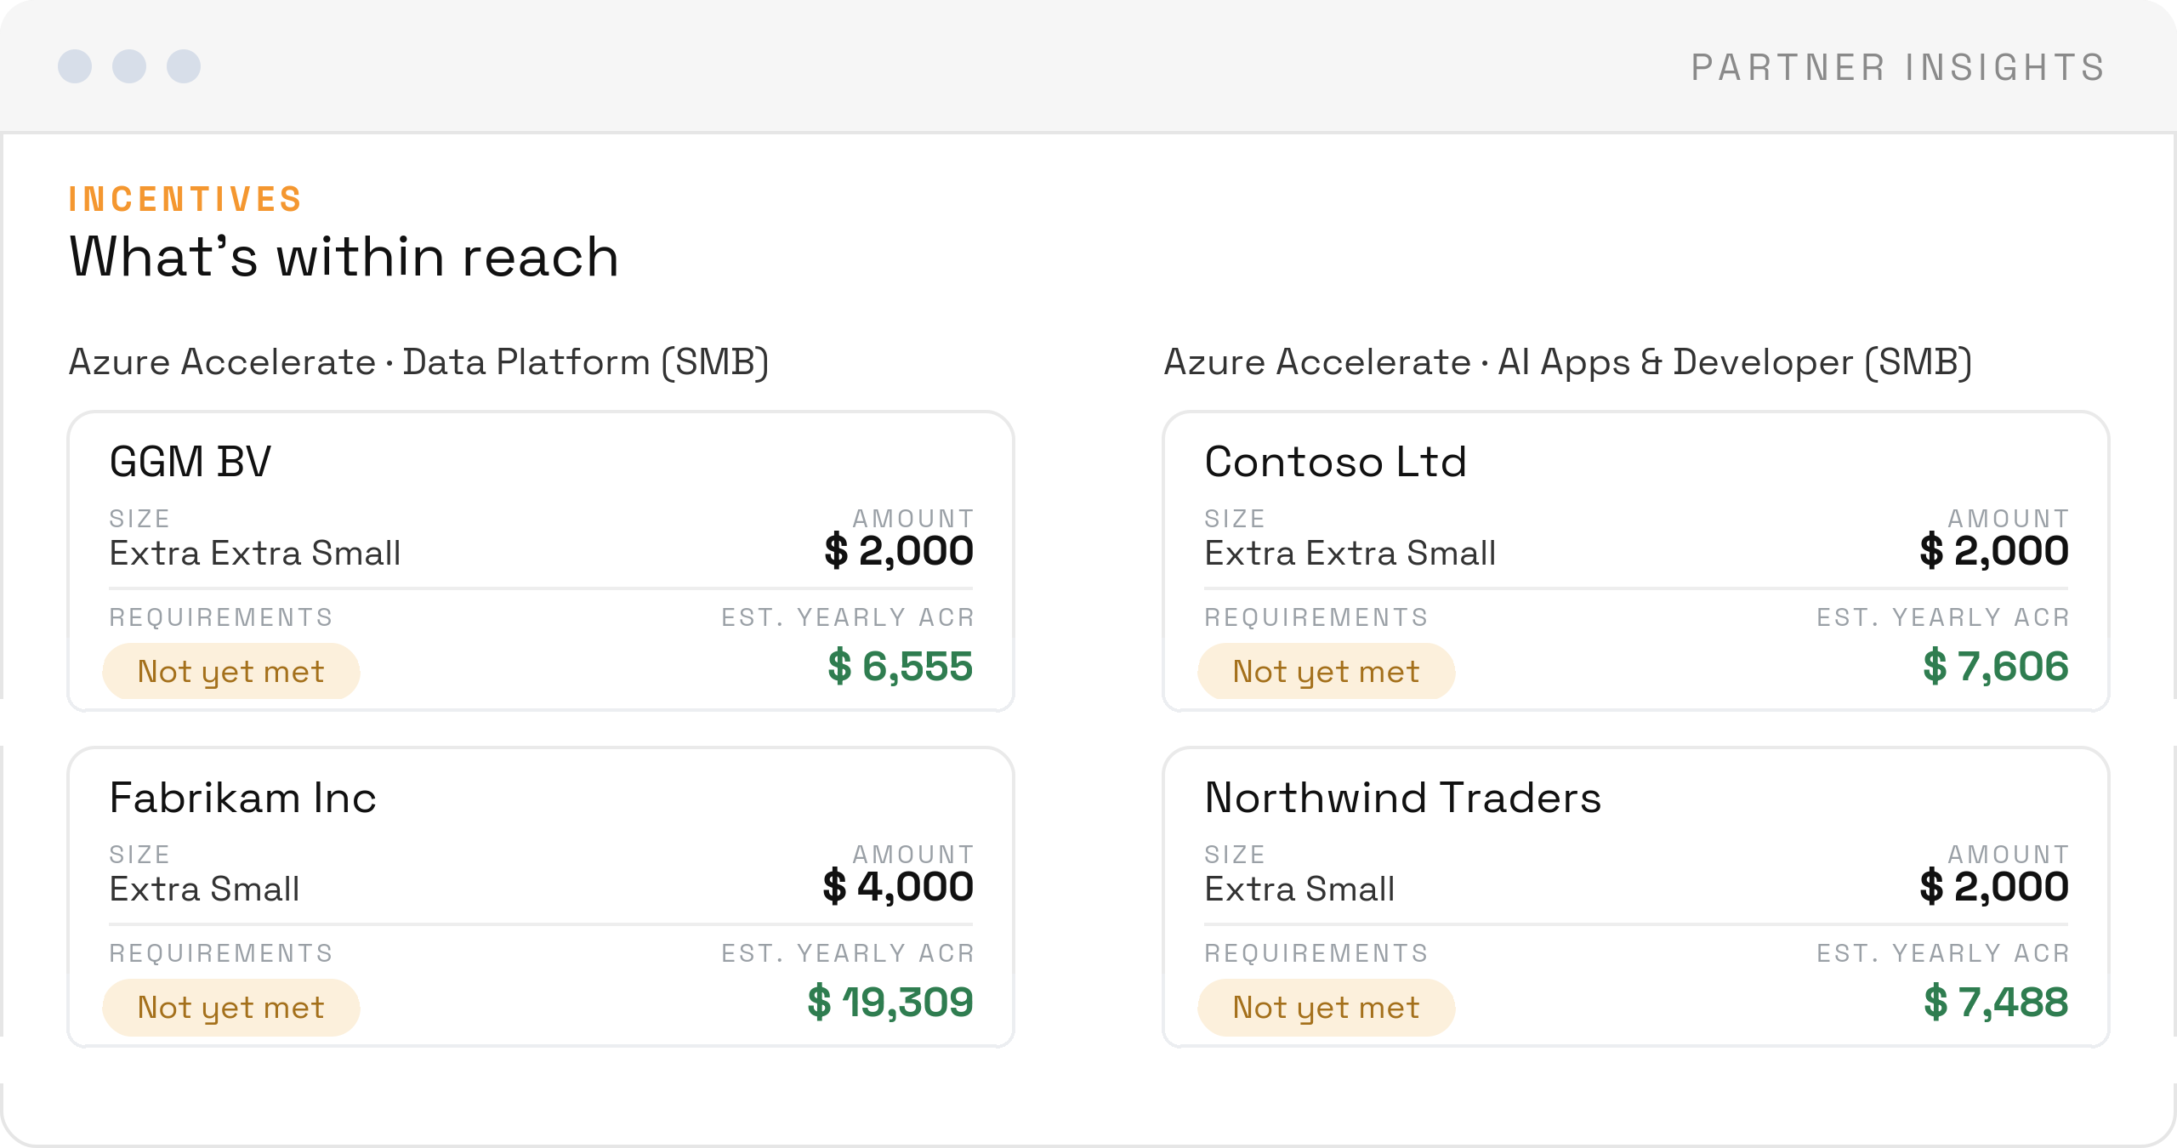Click the SIZE label in Fabrikam Inc card
Screen dimensions: 2177x1148
click(139, 855)
